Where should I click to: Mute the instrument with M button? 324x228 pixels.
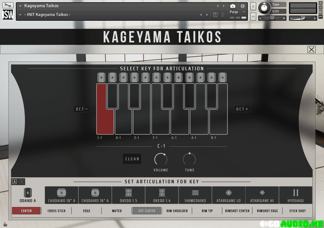click(x=253, y=17)
